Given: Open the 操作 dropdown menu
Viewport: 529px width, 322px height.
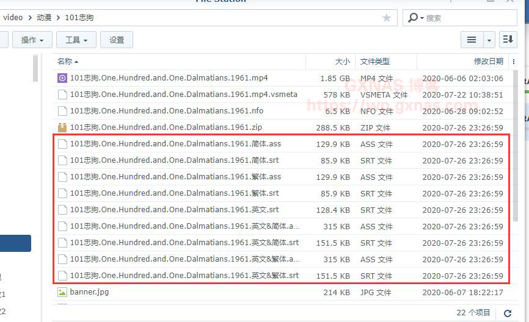Looking at the screenshot, I should [32, 40].
